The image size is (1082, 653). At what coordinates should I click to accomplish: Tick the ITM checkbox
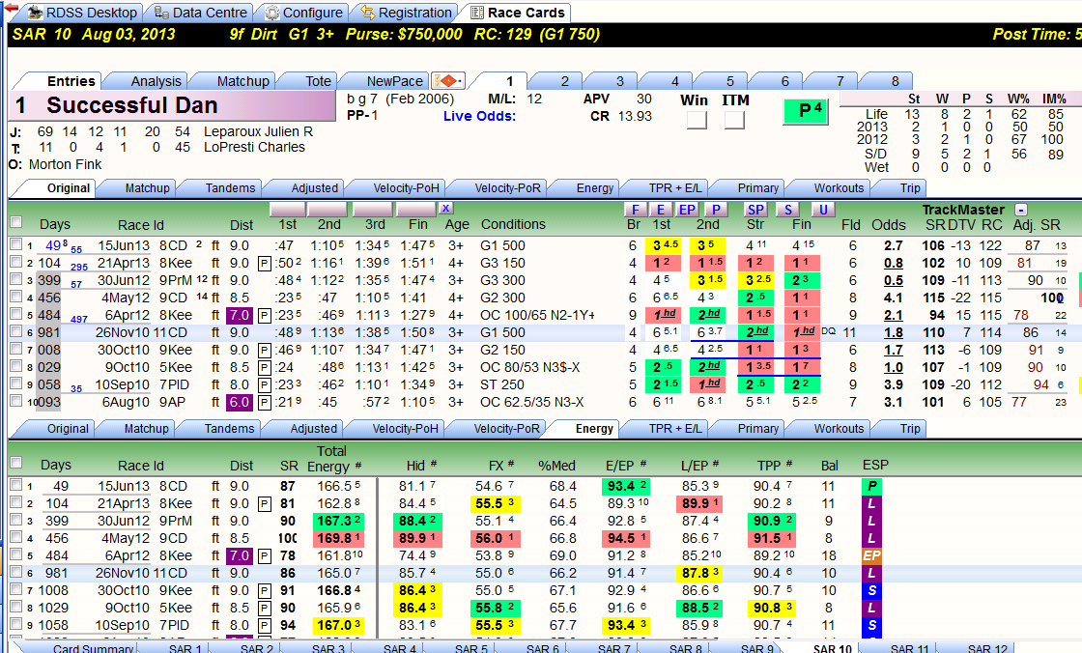point(734,120)
